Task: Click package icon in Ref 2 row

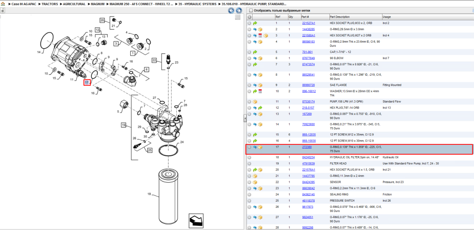Action: click(260, 29)
